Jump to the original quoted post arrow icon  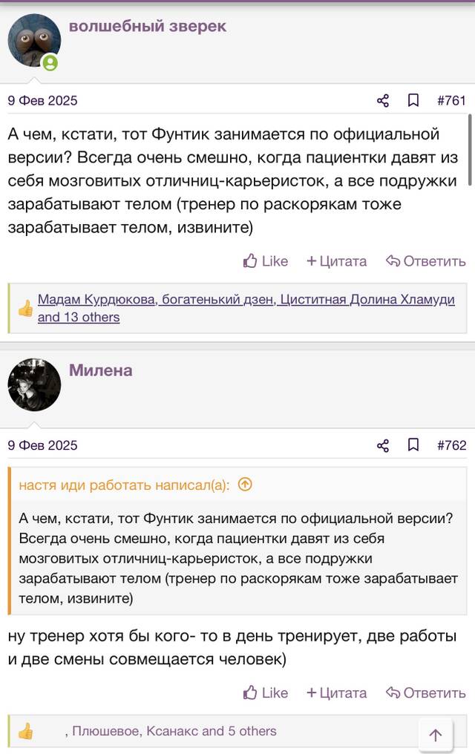(245, 484)
